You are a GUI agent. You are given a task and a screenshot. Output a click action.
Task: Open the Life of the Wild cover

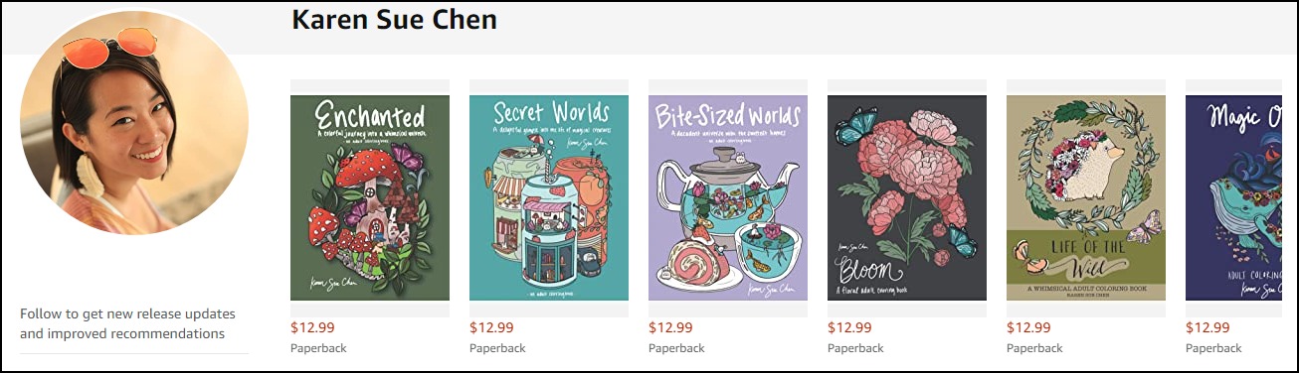coord(1086,197)
